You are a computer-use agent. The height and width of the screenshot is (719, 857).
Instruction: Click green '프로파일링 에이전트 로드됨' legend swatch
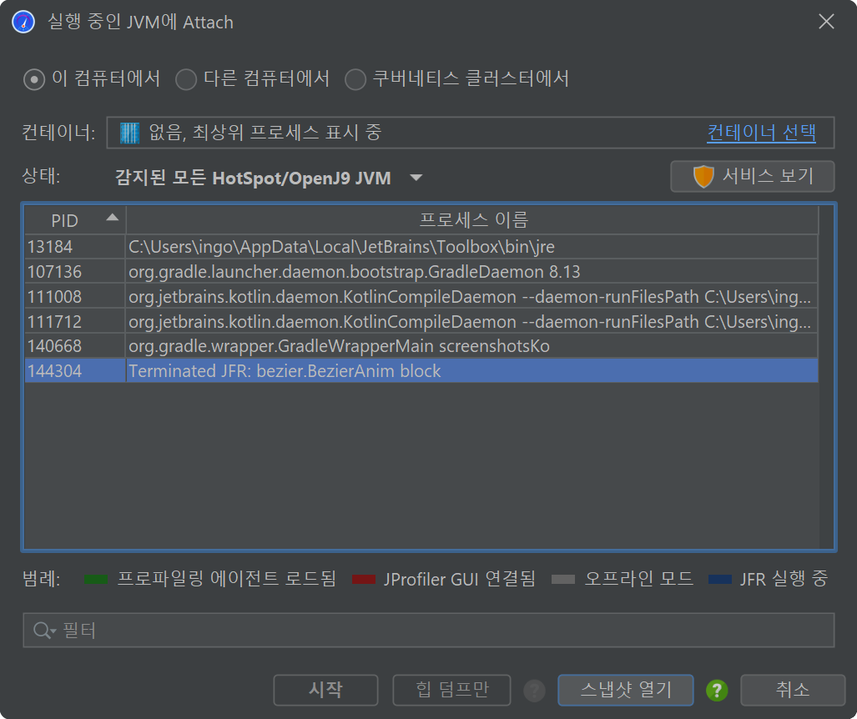(x=96, y=579)
